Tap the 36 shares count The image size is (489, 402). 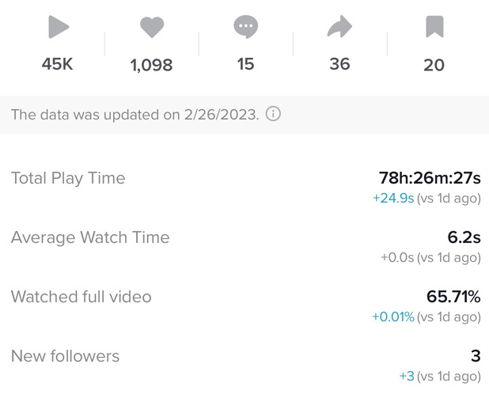pos(339,64)
